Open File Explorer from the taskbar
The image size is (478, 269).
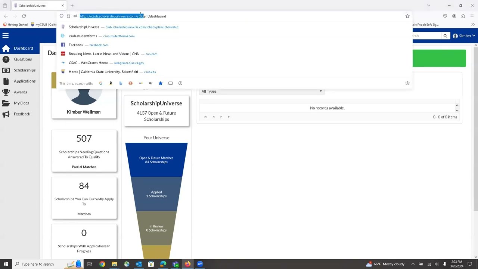(x=114, y=264)
